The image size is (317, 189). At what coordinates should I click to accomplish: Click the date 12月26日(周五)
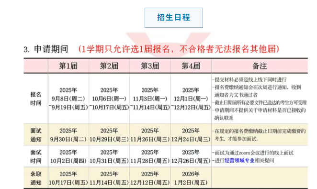click(191, 161)
